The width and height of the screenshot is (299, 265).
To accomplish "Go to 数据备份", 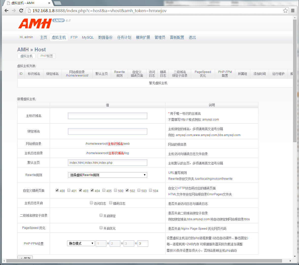I will 105,37.
